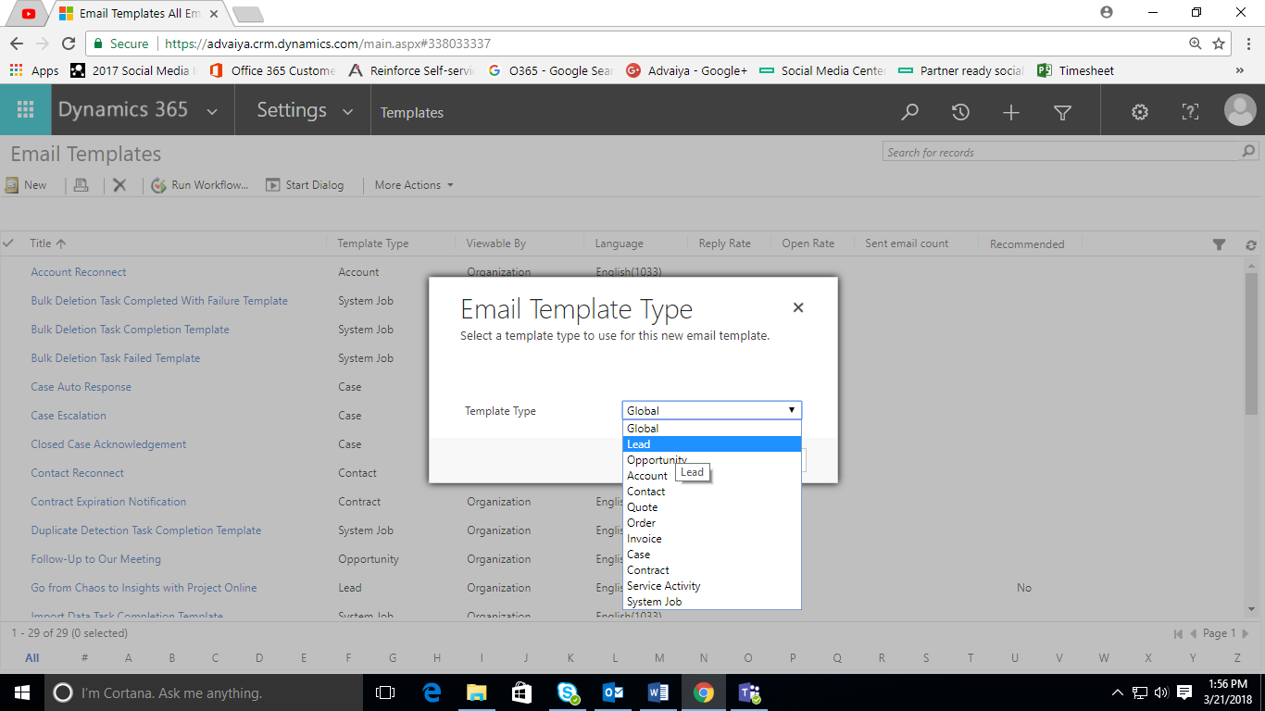Select System Job option in list
Image resolution: width=1265 pixels, height=711 pixels.
point(711,602)
